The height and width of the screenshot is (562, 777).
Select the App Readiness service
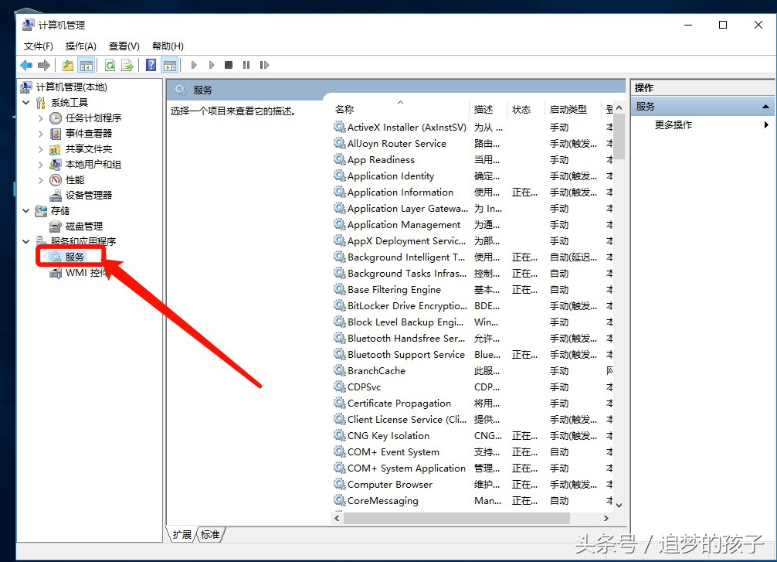(473, 160)
